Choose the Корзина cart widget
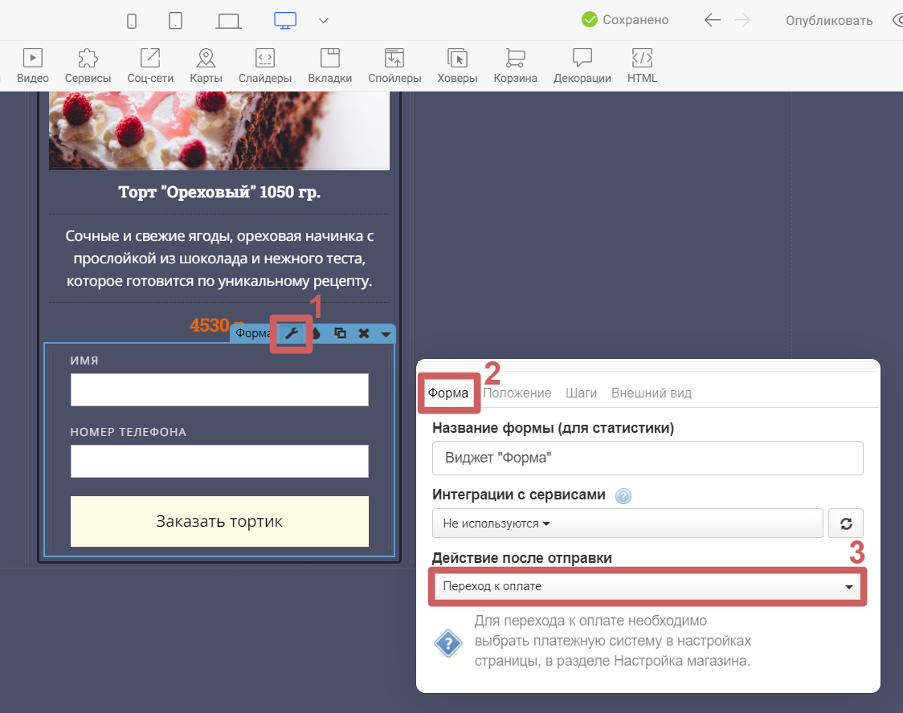This screenshot has width=903, height=713. point(515,66)
